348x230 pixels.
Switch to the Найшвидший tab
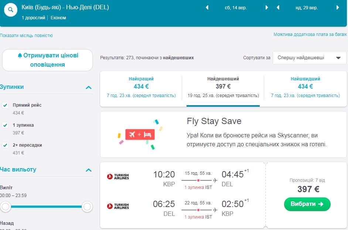(x=305, y=87)
